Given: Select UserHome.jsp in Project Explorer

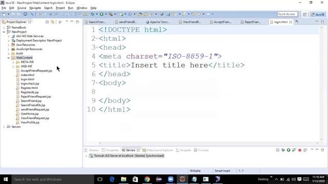Looking at the screenshot, I should [30, 114].
